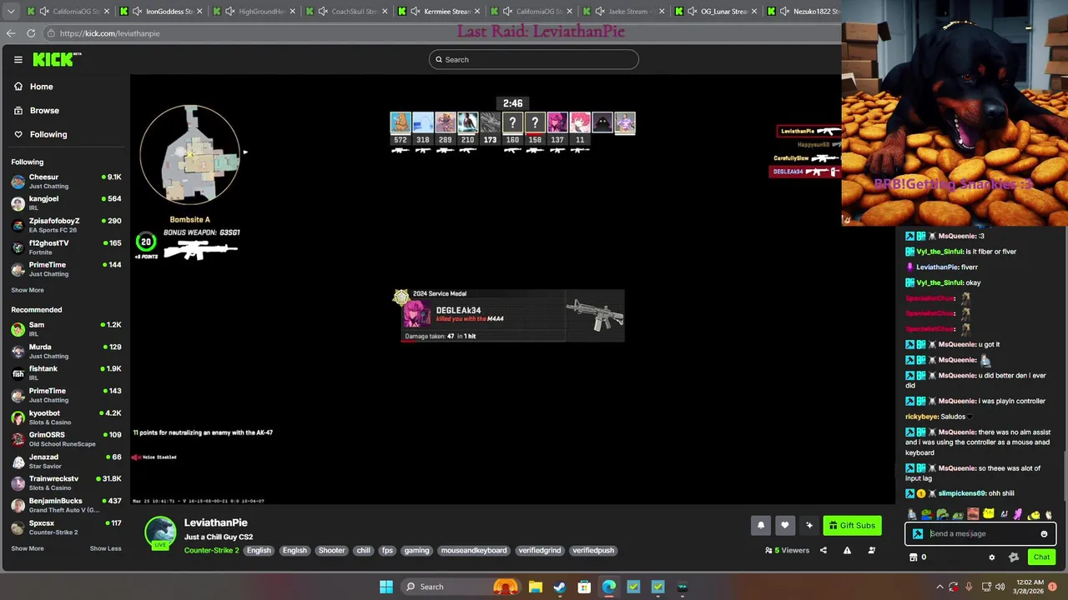Screen dimensions: 1068x600
Task: Switch to HighGroundHe browser tab
Action: point(255,12)
